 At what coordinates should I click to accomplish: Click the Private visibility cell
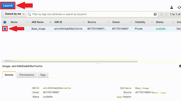pos(139,29)
